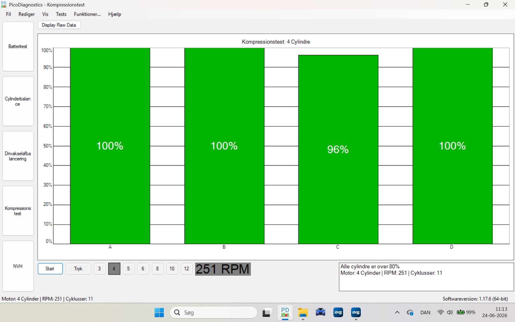Image resolution: width=515 pixels, height=322 pixels.
Task: Switch to Batteritest panel
Action: [18, 46]
